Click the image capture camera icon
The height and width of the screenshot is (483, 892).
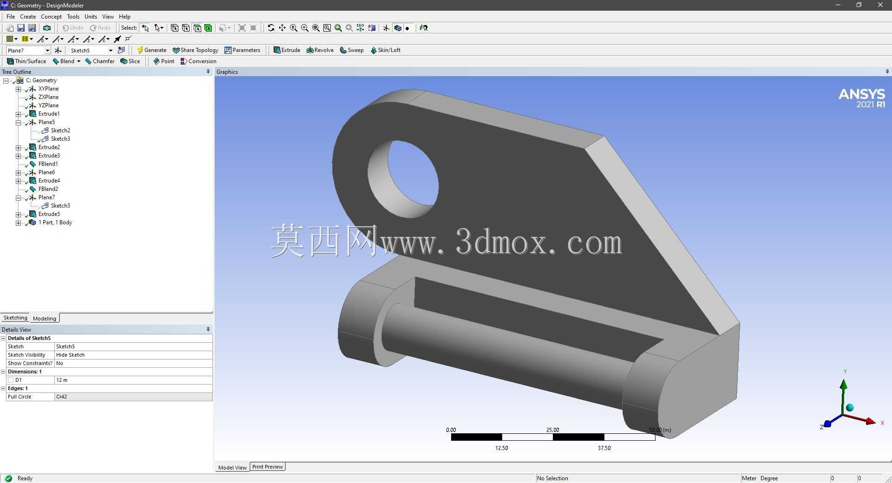coord(47,28)
